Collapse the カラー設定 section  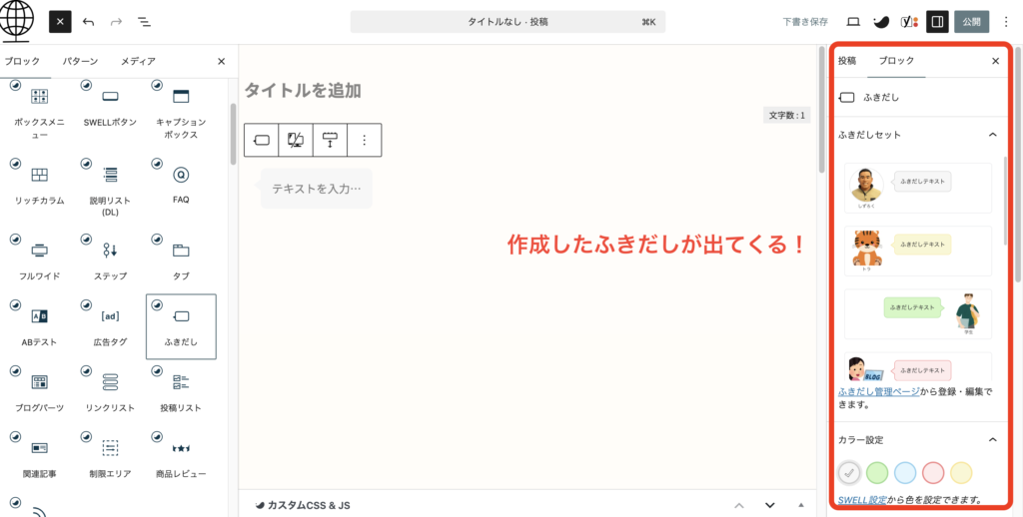[x=992, y=439]
